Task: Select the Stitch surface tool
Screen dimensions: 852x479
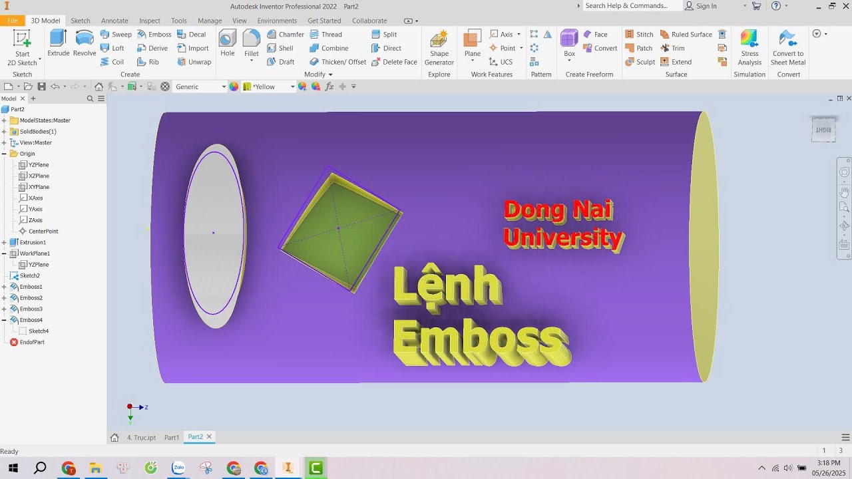Action: point(639,34)
